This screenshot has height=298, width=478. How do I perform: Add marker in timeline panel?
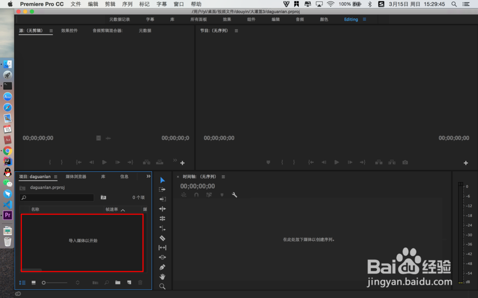[222, 195]
